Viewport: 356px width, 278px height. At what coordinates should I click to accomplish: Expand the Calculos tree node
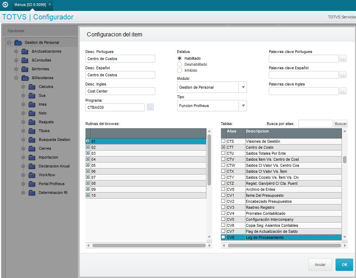(x=23, y=87)
